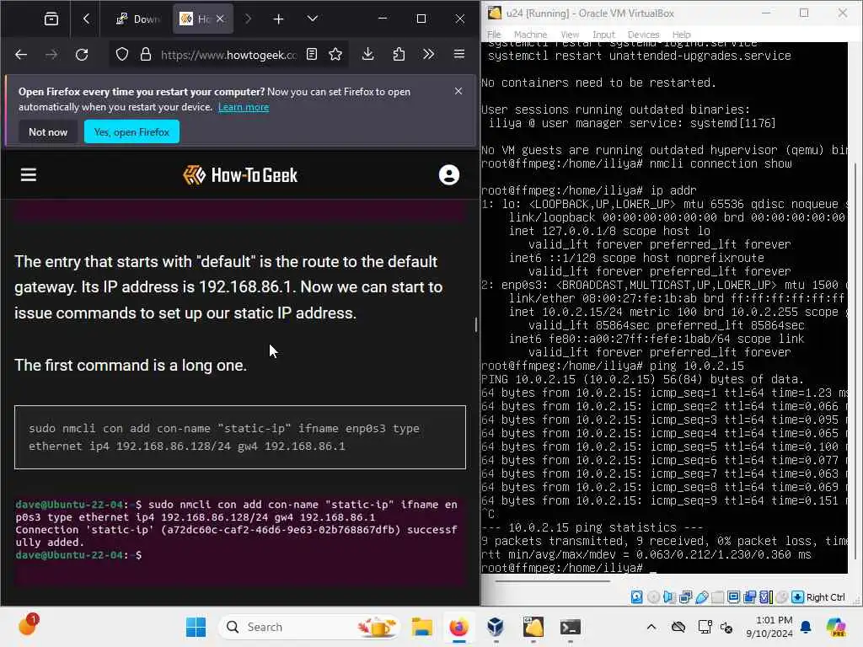This screenshot has height=647, width=863.
Task: Click the VirtualBox recording indicator icon
Action: pos(749,597)
